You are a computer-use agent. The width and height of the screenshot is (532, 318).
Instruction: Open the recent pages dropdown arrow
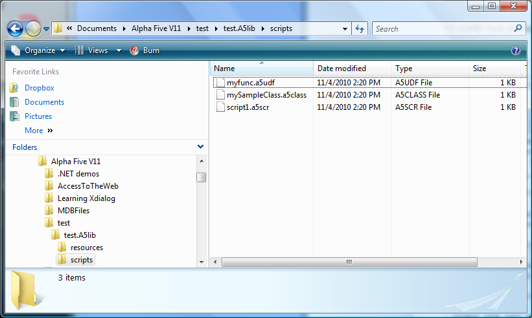click(46, 29)
